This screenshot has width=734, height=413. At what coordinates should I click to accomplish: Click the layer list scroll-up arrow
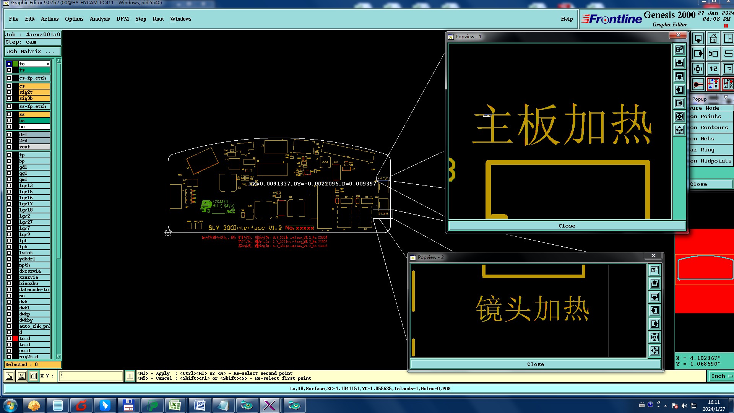click(58, 61)
